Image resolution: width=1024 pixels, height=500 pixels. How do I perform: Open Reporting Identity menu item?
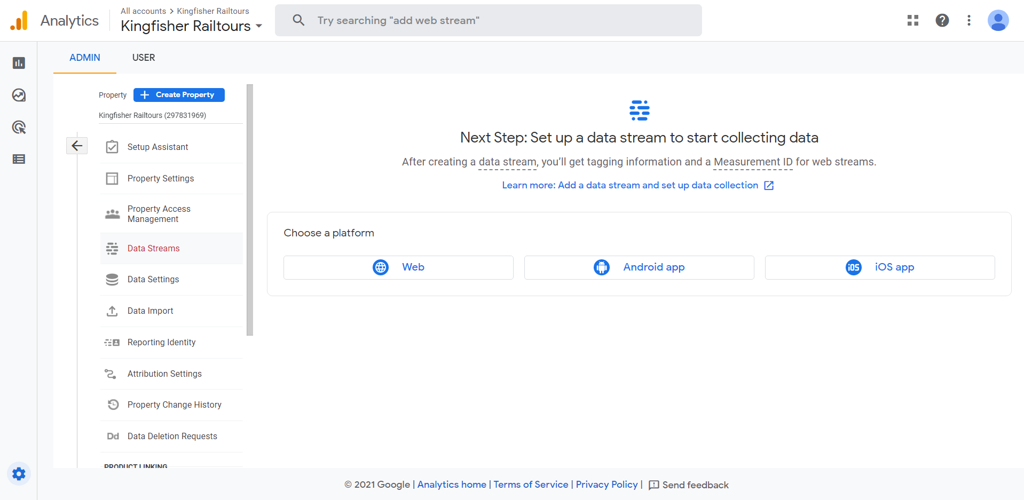pyautogui.click(x=171, y=342)
